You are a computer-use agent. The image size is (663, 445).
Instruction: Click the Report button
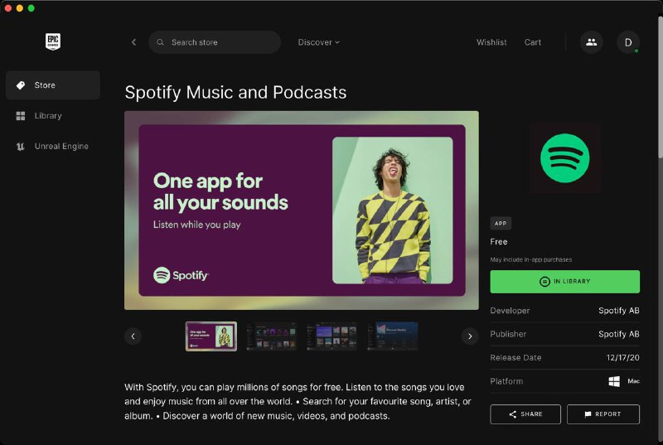pos(603,414)
